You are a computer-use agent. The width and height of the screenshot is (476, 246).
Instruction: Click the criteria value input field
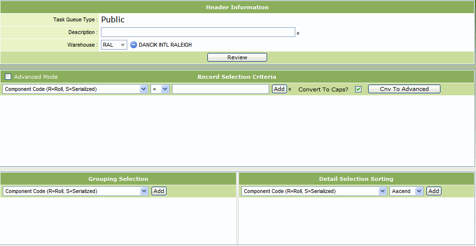[x=220, y=89]
